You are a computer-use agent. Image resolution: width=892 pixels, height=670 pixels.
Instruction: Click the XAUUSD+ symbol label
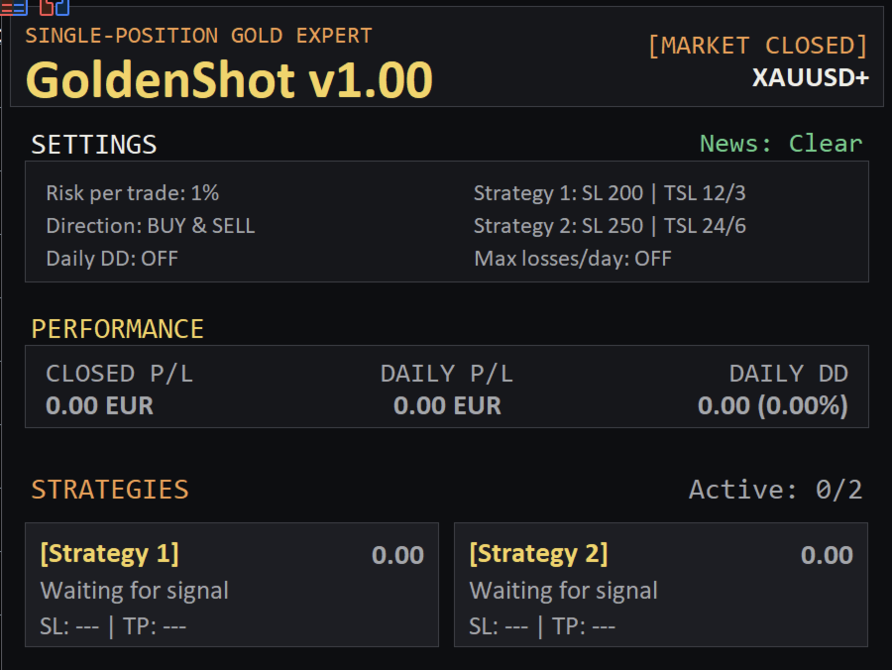click(x=811, y=77)
